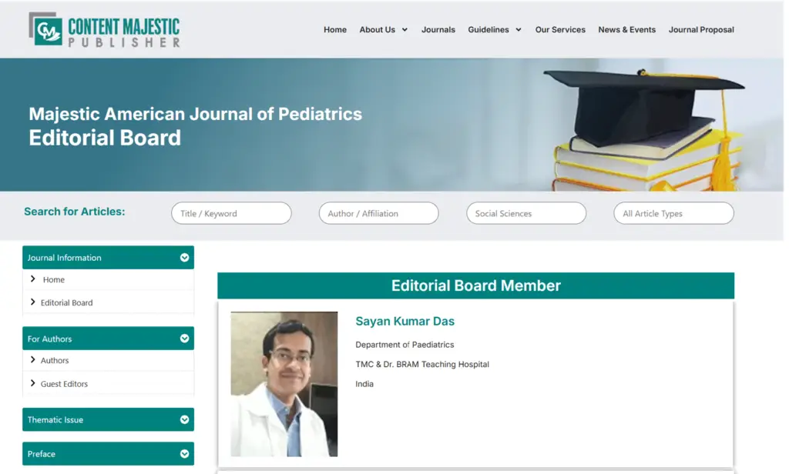789x474 pixels.
Task: Open the Journal Proposal link
Action: pyautogui.click(x=701, y=30)
